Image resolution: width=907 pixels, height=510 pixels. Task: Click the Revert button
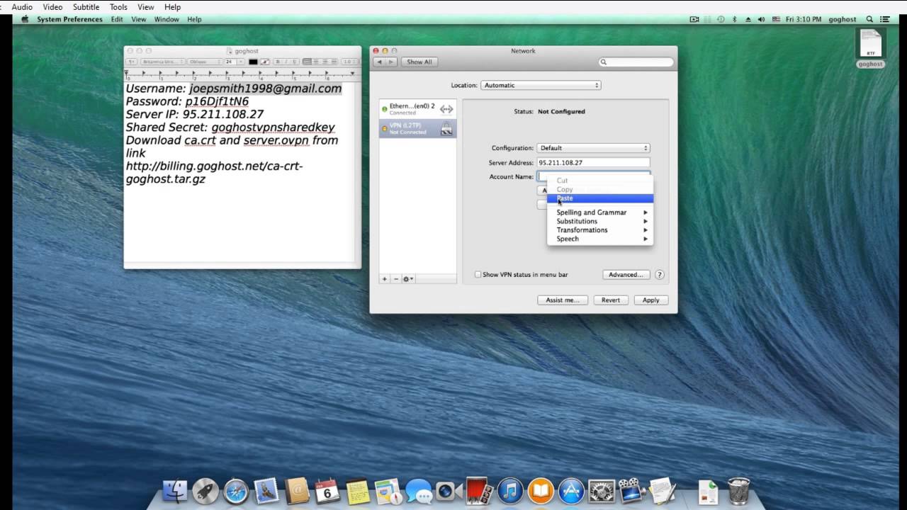[611, 300]
